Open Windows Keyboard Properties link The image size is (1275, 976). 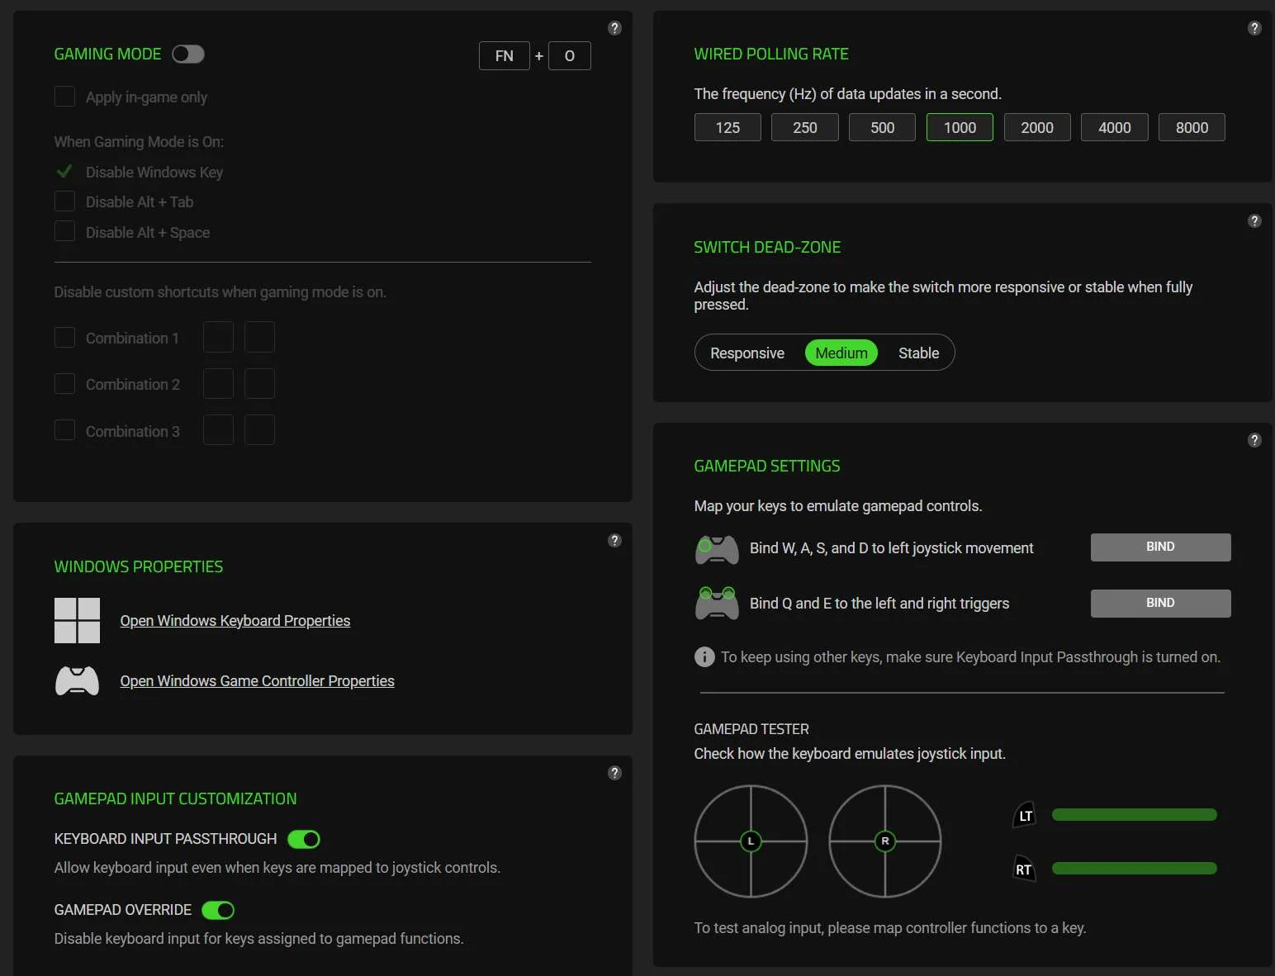click(x=235, y=621)
